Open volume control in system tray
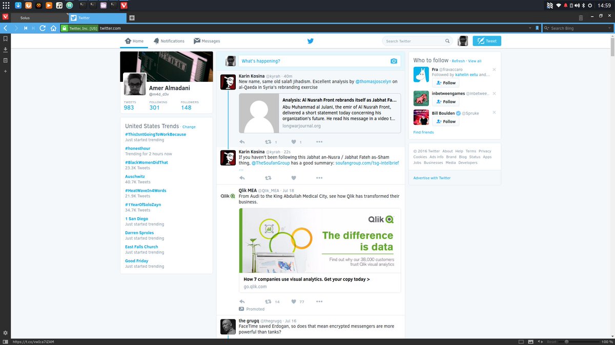Viewport: 615px width, 345px height. (577, 5)
